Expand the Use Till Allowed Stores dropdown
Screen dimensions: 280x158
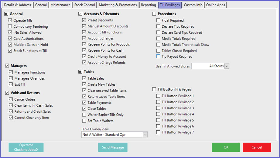click(227, 66)
